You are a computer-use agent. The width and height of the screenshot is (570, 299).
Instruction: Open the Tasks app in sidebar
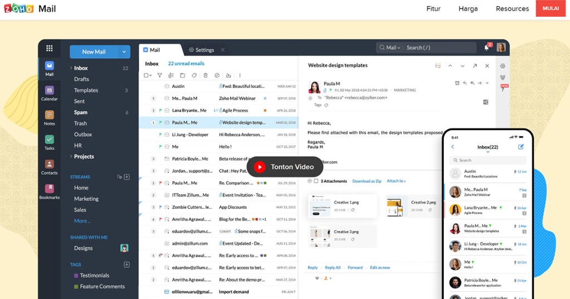(50, 143)
